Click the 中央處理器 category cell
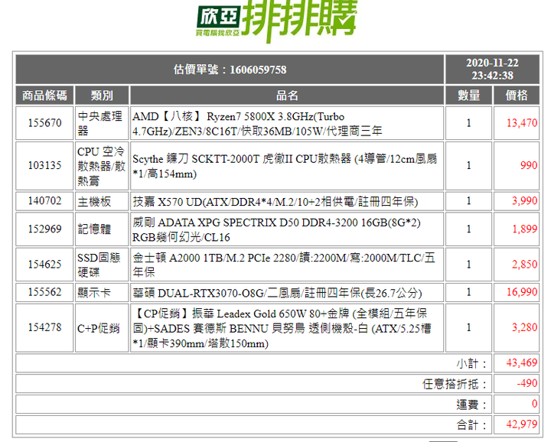 pos(102,123)
